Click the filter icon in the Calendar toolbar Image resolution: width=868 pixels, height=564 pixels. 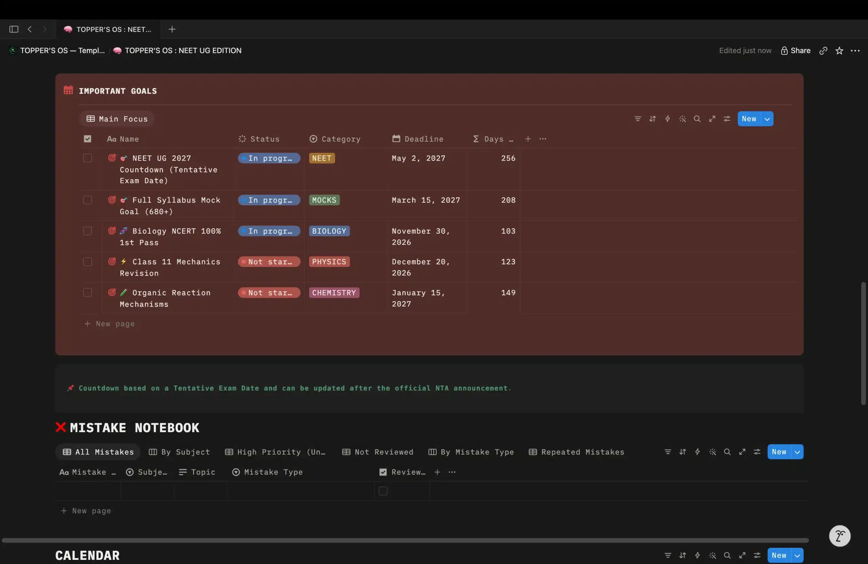(x=668, y=555)
